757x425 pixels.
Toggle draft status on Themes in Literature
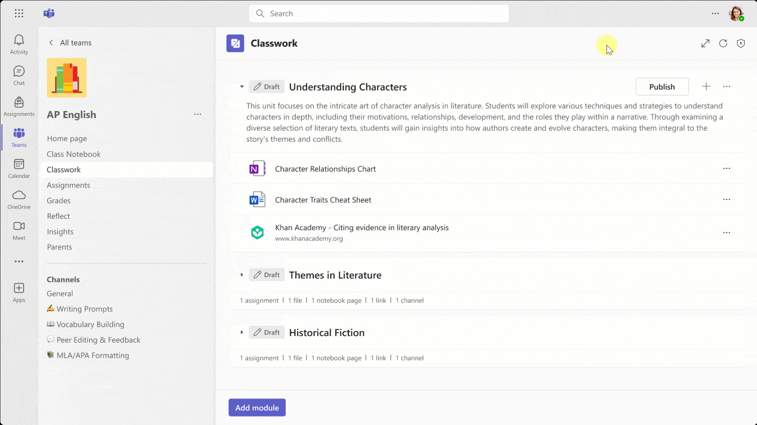(267, 275)
